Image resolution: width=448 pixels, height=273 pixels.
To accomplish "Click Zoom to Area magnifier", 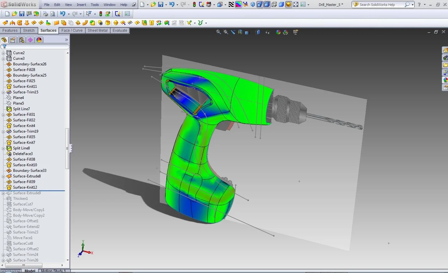I will click(x=226, y=32).
